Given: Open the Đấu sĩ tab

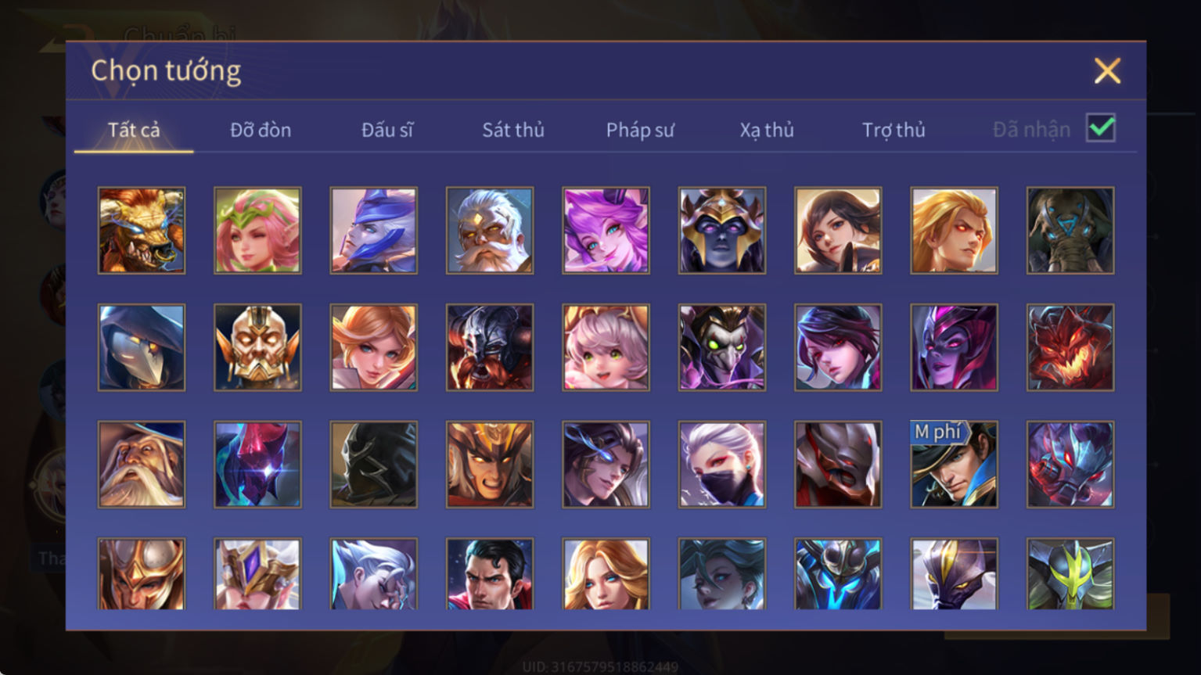Looking at the screenshot, I should [387, 130].
